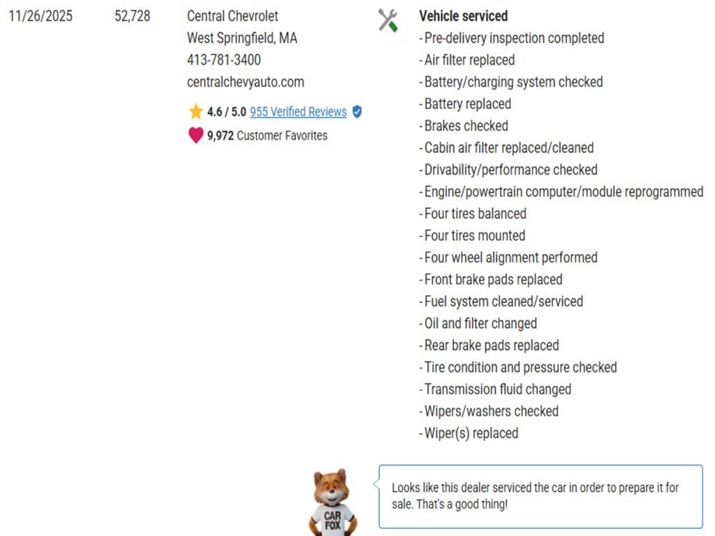The height and width of the screenshot is (536, 715).
Task: Click the 52,728 mileage reading
Action: (x=132, y=16)
